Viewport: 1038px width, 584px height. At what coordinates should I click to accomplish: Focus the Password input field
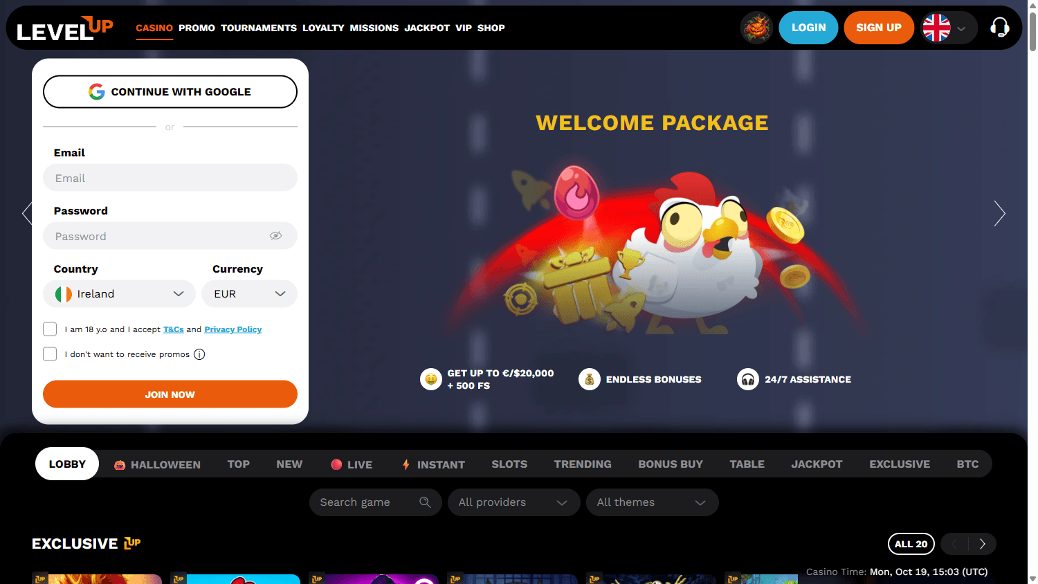pyautogui.click(x=170, y=236)
